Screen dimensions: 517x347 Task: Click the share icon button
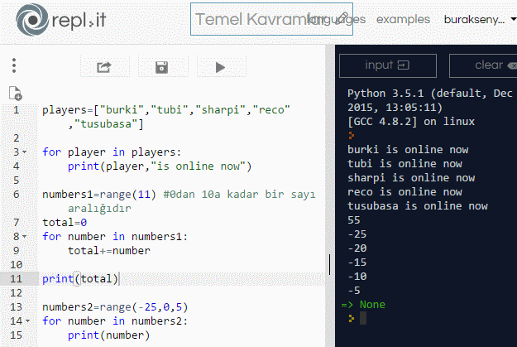(x=104, y=67)
